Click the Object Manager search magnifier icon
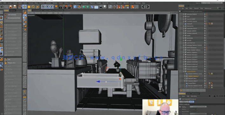 218,9
